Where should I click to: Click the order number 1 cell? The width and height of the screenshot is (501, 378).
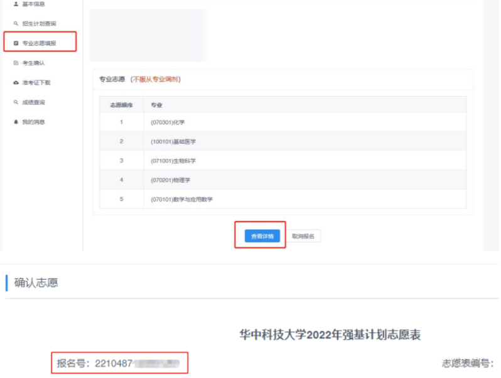click(x=121, y=122)
